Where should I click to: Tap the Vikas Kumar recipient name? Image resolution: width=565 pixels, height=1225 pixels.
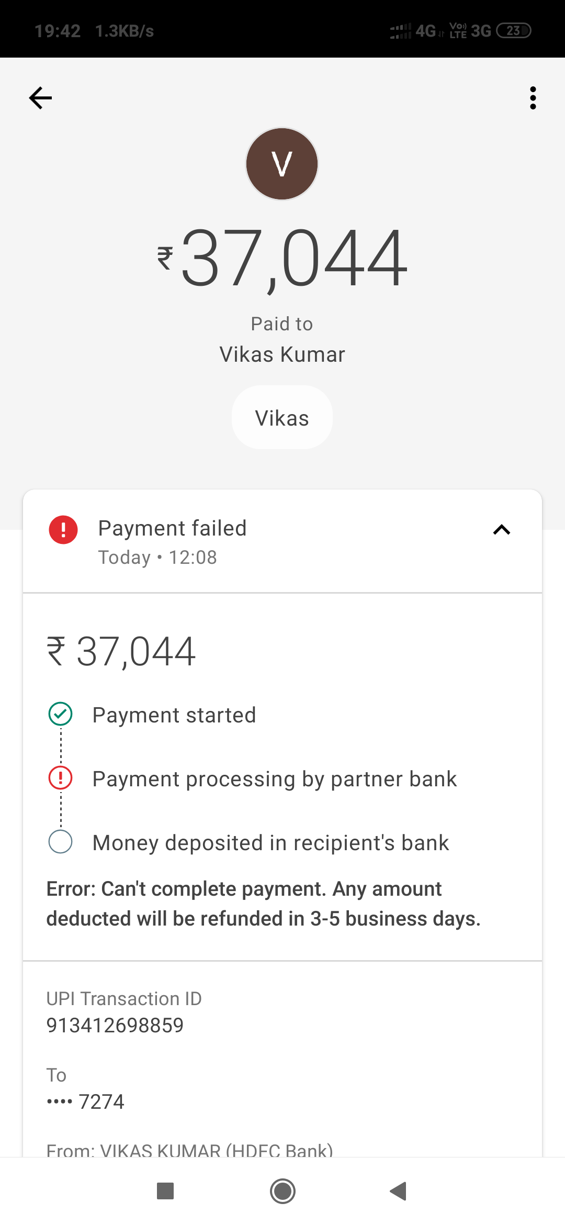pos(282,354)
